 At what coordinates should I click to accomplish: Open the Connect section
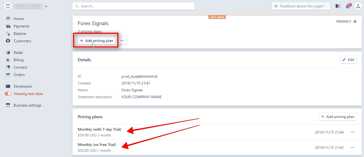pyautogui.click(x=20, y=67)
